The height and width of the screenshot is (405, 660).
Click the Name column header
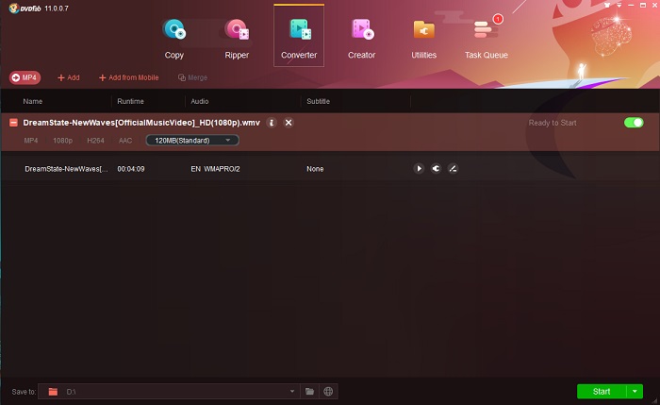click(x=33, y=101)
